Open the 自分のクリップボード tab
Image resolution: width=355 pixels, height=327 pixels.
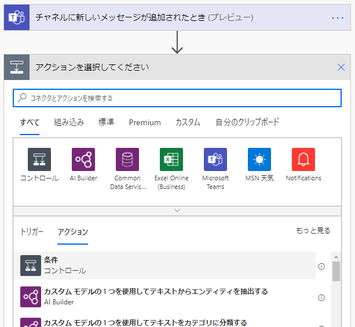click(247, 122)
